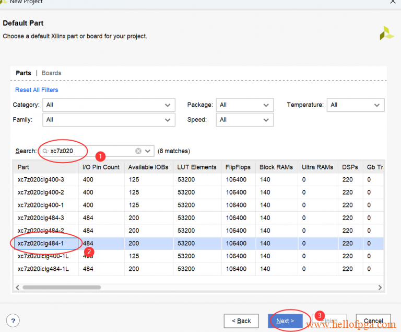
Task: Select part xc7z020clg400-3 in the table
Action: point(41,180)
